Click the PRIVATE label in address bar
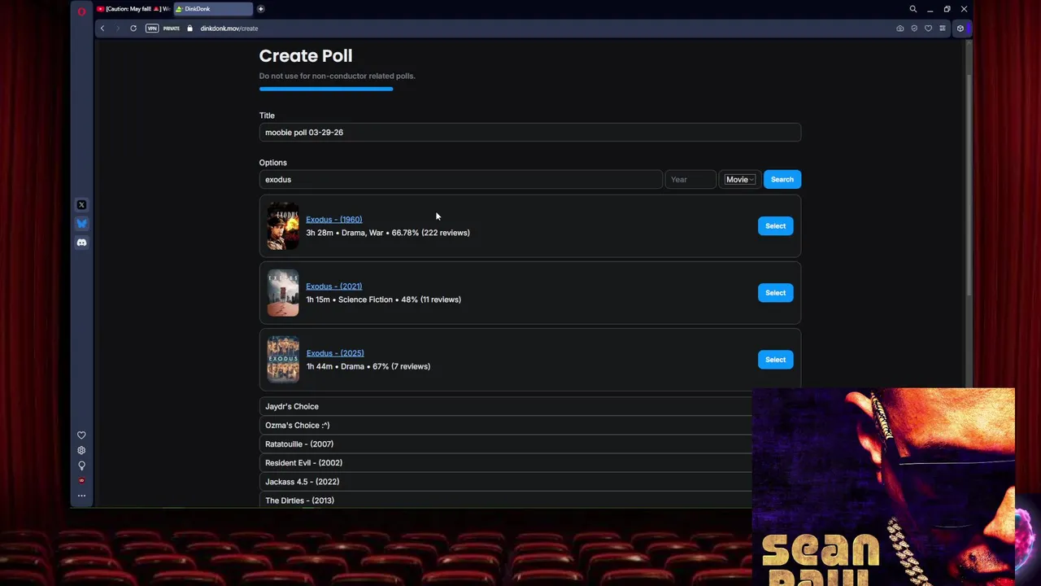1041x586 pixels. click(172, 28)
